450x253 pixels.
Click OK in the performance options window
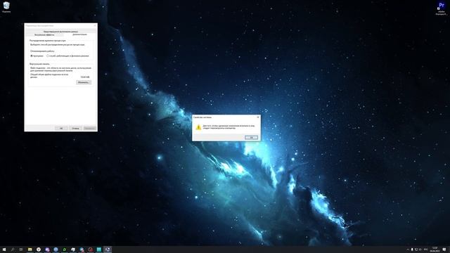61,128
